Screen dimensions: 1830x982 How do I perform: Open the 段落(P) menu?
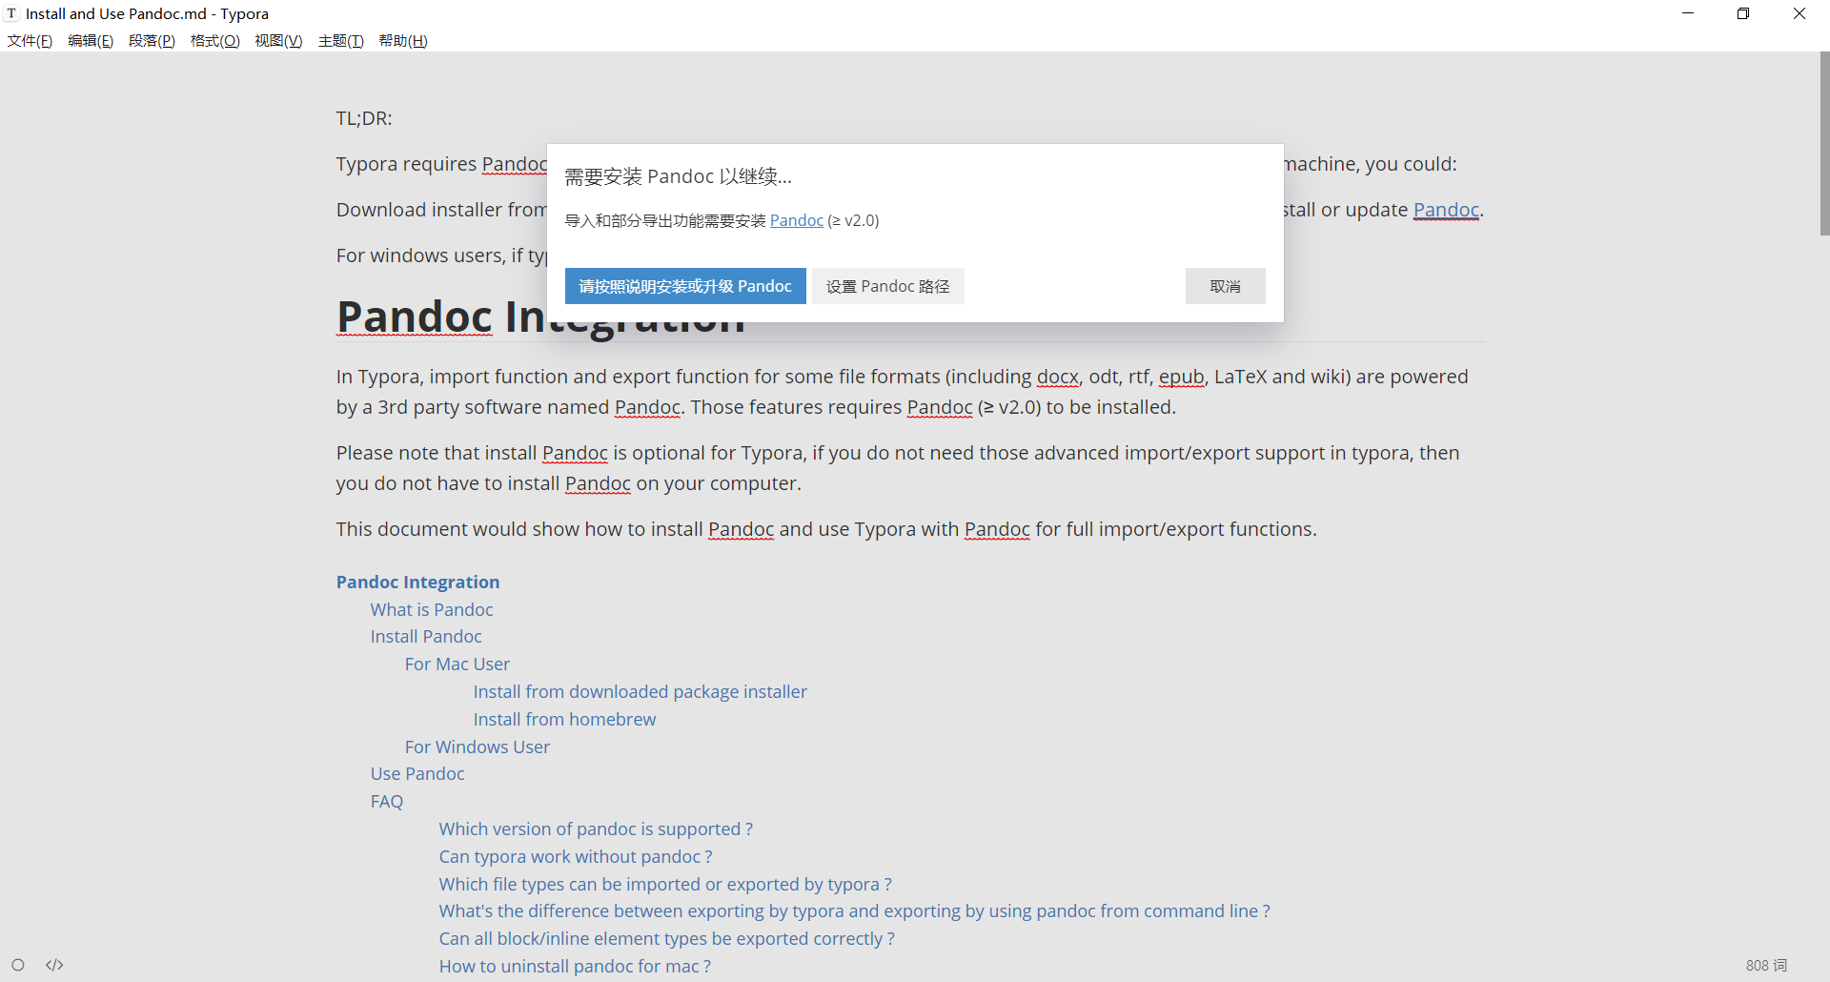(x=152, y=41)
